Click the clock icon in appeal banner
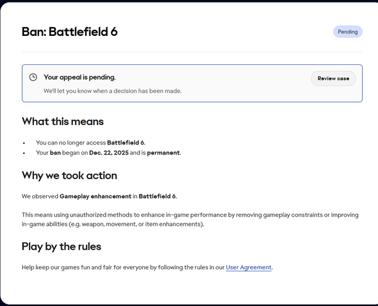Viewport: 378px width, 306px height. pyautogui.click(x=33, y=78)
